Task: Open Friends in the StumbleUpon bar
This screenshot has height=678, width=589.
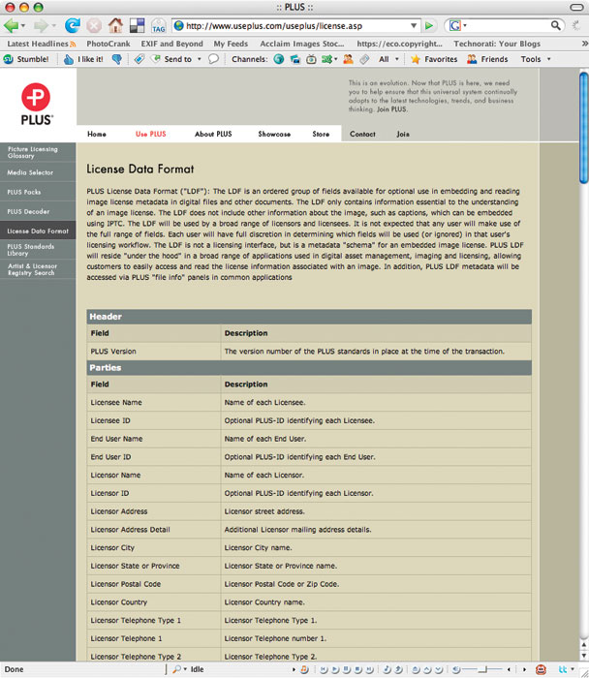Action: click(487, 59)
